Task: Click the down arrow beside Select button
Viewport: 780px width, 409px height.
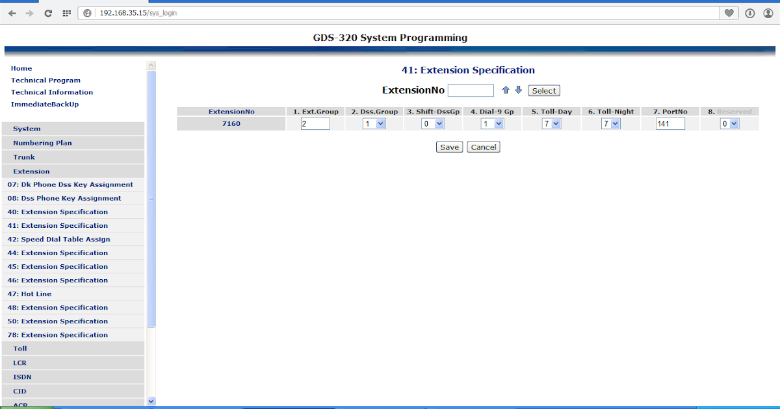Action: click(518, 90)
